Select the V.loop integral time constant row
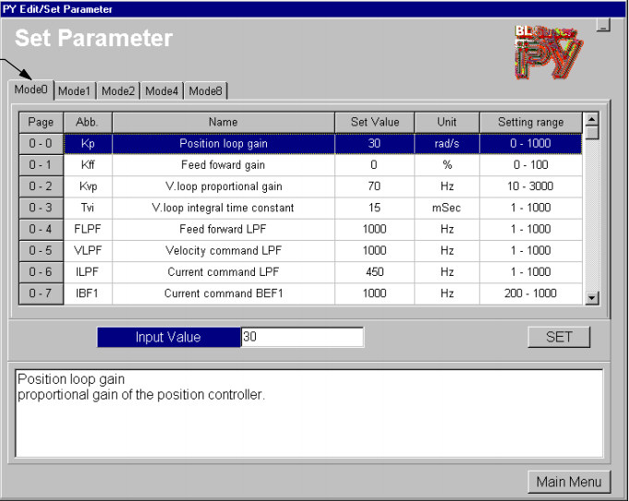The image size is (629, 501). (x=223, y=208)
